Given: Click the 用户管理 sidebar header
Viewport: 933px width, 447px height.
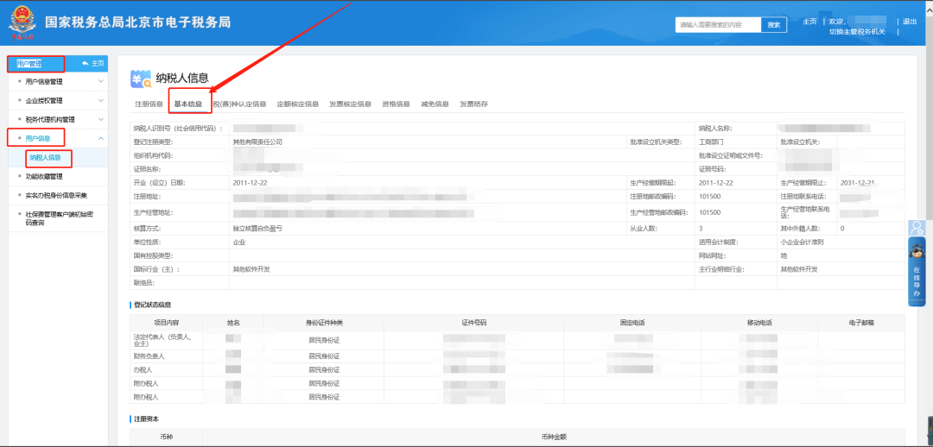Looking at the screenshot, I should click(29, 63).
